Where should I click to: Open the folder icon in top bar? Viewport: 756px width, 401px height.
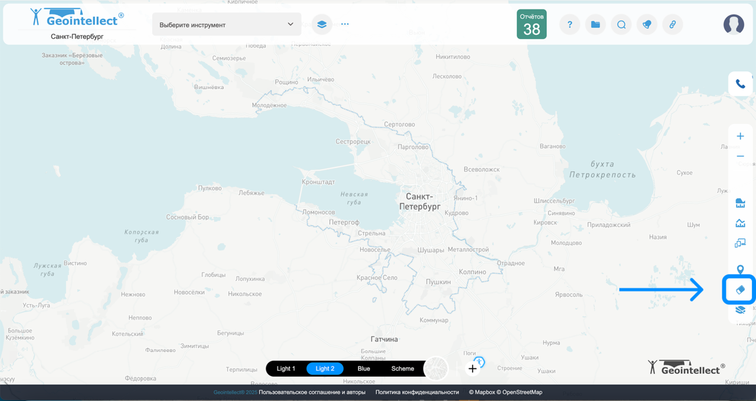[x=595, y=25]
